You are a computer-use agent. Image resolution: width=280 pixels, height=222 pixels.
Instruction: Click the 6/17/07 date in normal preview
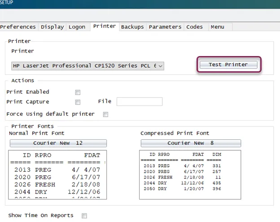click(x=86, y=177)
